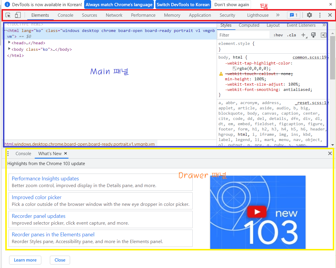
Task: Click Switch DevTools to Korean button
Action: pyautogui.click(x=183, y=4)
